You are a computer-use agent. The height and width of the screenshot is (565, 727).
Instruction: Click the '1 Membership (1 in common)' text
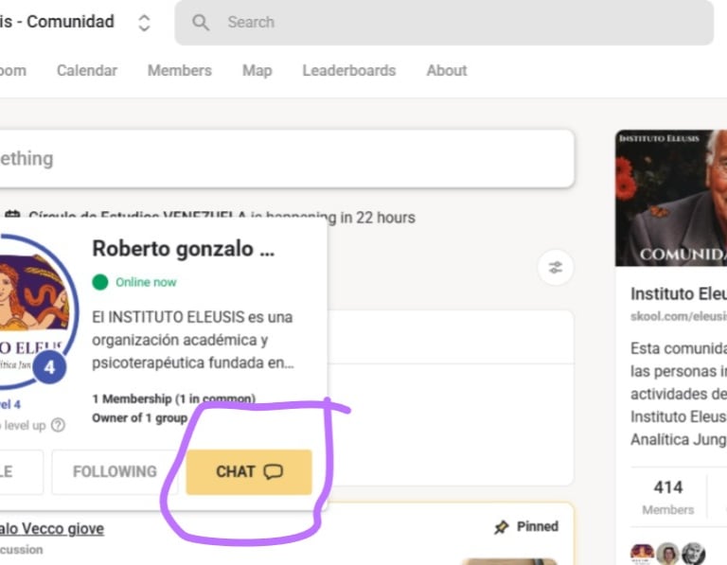click(x=174, y=398)
